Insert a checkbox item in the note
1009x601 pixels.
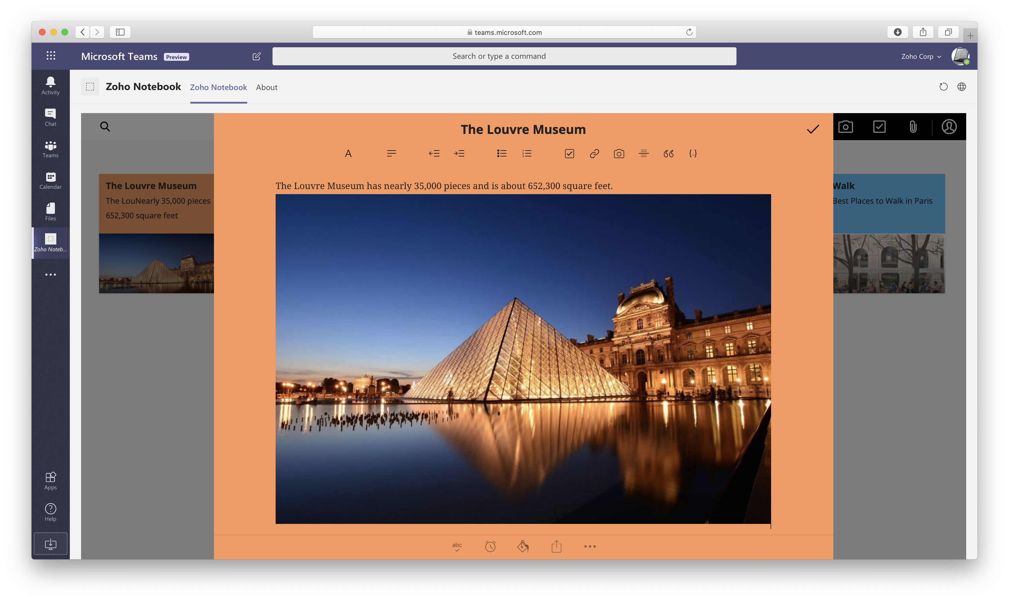(569, 154)
